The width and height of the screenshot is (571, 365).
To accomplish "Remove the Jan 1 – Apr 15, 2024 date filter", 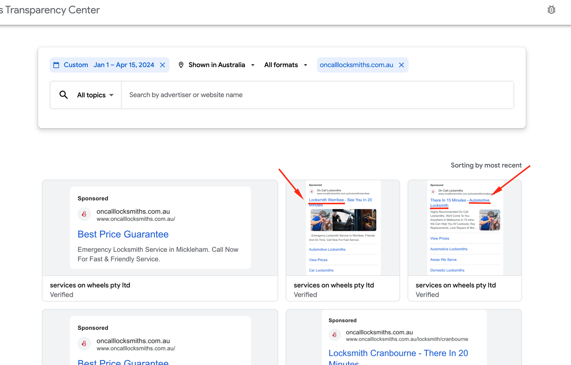I will coord(163,65).
